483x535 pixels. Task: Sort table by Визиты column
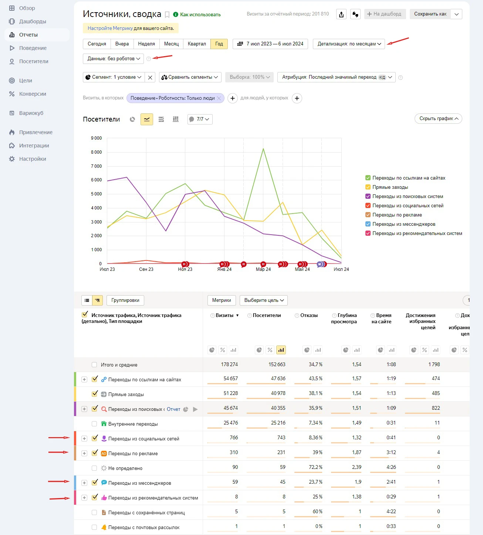[x=225, y=316]
